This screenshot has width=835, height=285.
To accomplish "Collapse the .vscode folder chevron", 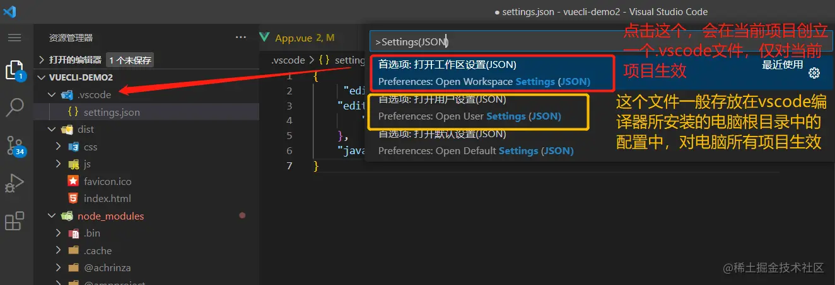I will point(52,95).
